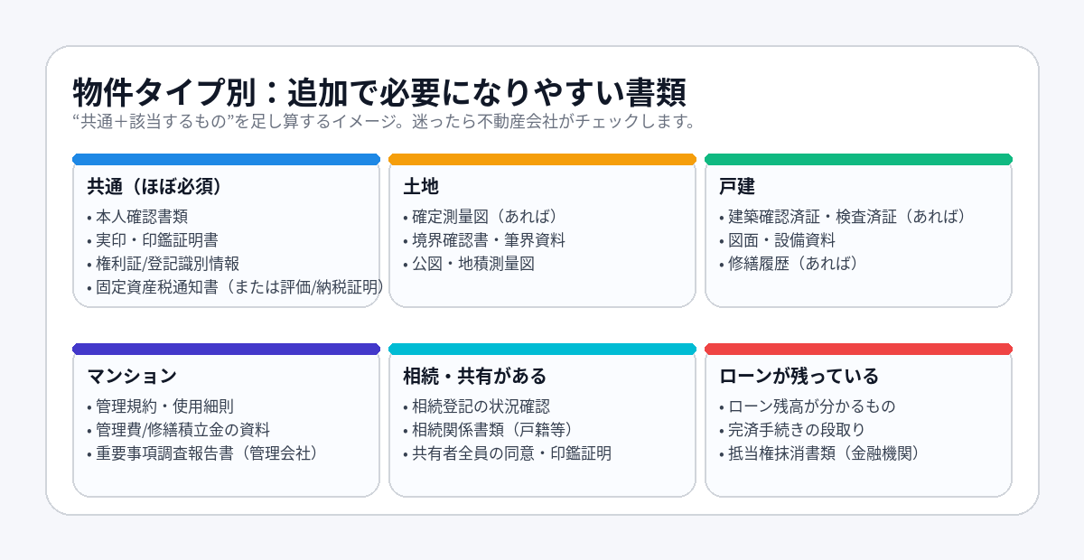
Task: Click the green bar above 戸建 card
Action: pyautogui.click(x=858, y=159)
